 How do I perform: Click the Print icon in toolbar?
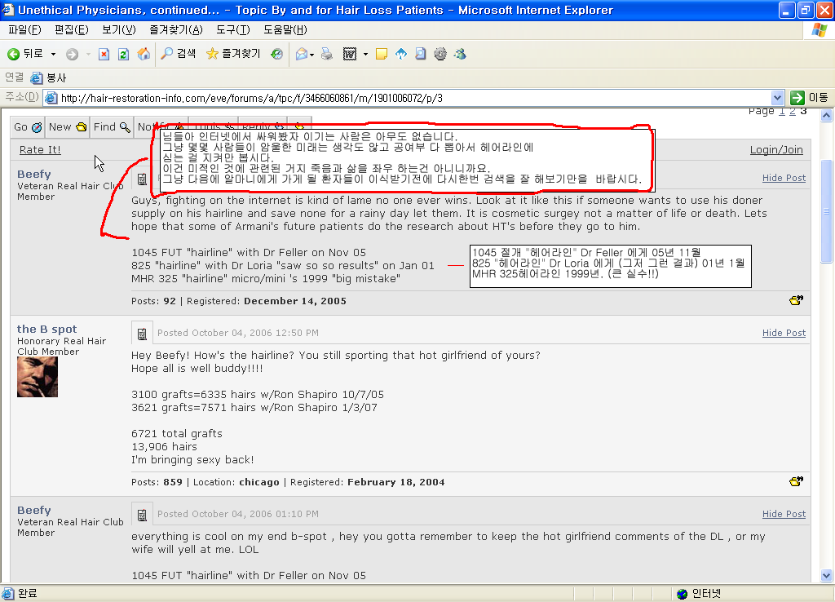point(327,54)
